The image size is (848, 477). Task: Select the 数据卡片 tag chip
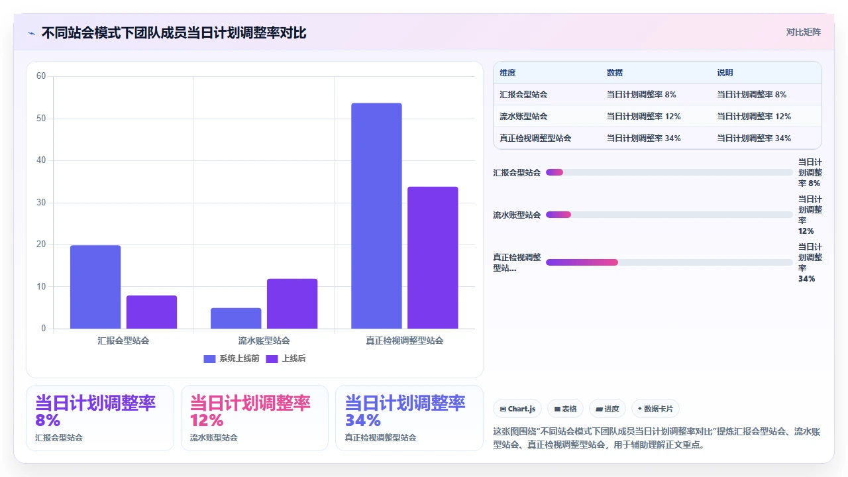coord(655,409)
